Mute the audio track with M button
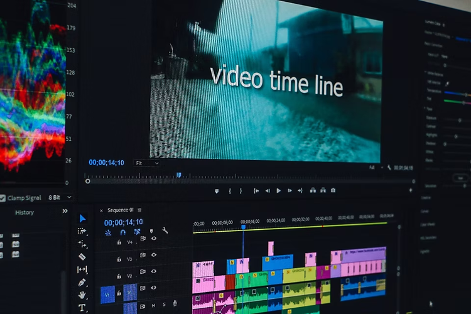The width and height of the screenshot is (471, 314). 153,306
